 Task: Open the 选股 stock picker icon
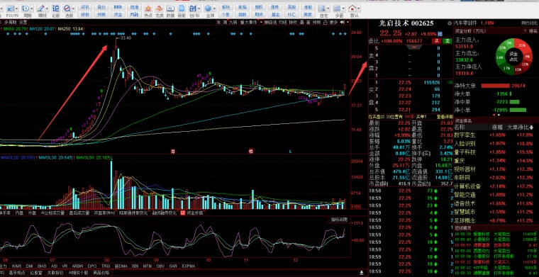67,9
